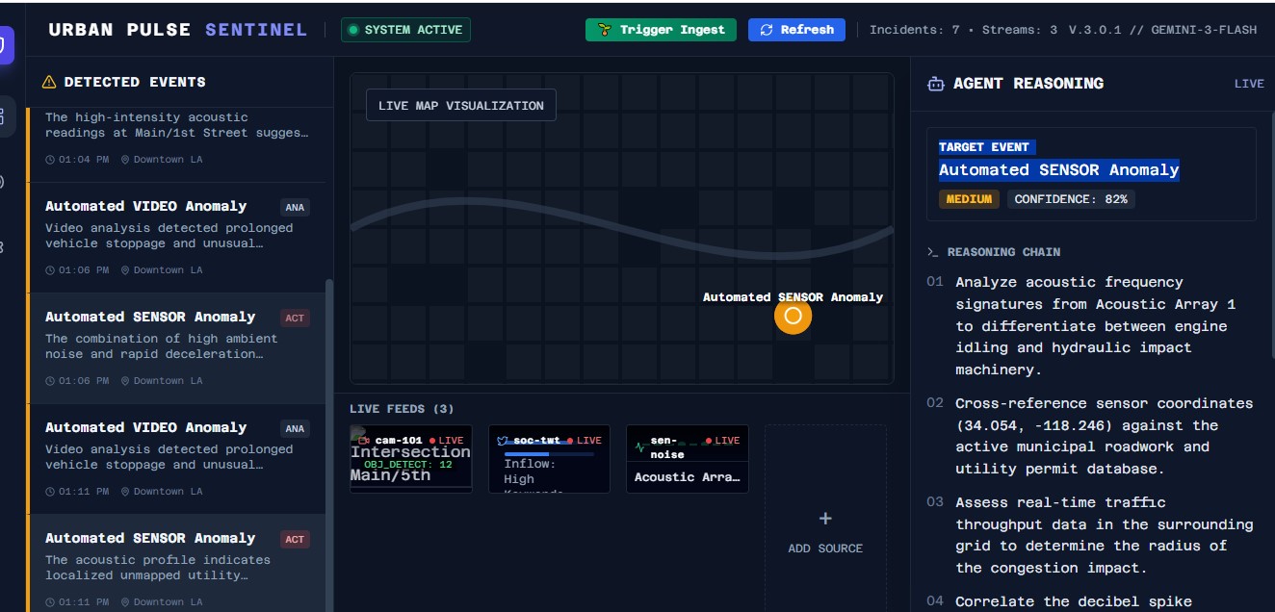Click the waveform icon on sen-noise feed
The width and height of the screenshot is (1275, 612).
(x=639, y=447)
